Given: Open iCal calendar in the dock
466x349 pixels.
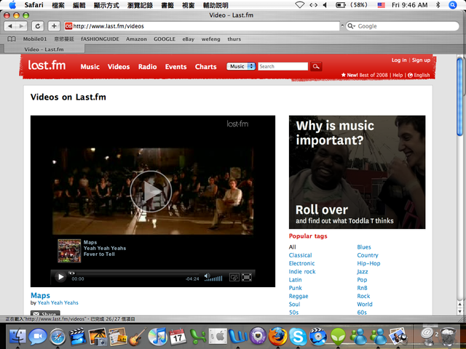Looking at the screenshot, I should (178, 337).
